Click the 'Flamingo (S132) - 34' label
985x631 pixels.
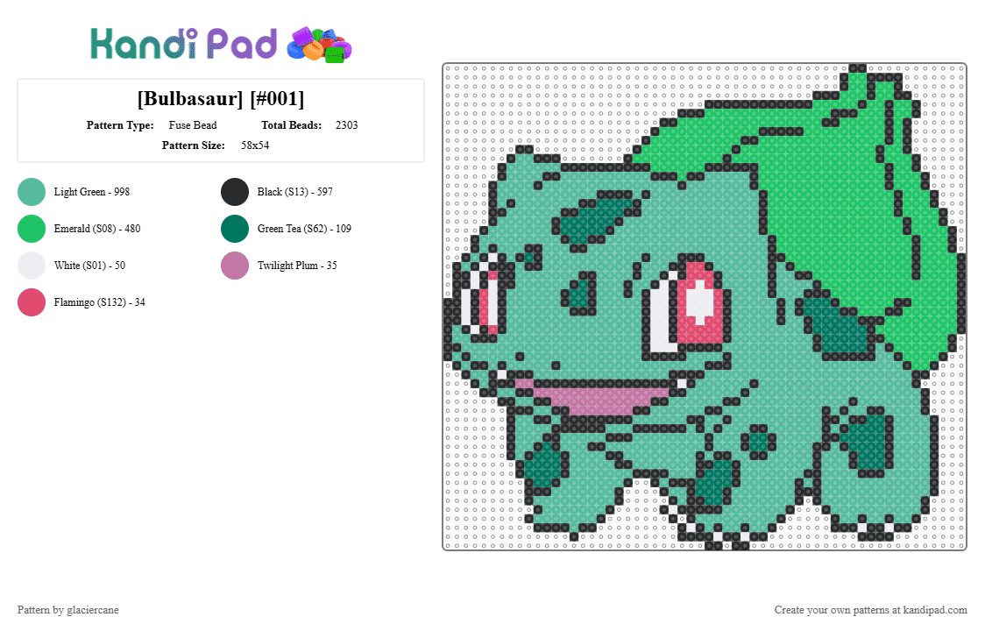99,302
